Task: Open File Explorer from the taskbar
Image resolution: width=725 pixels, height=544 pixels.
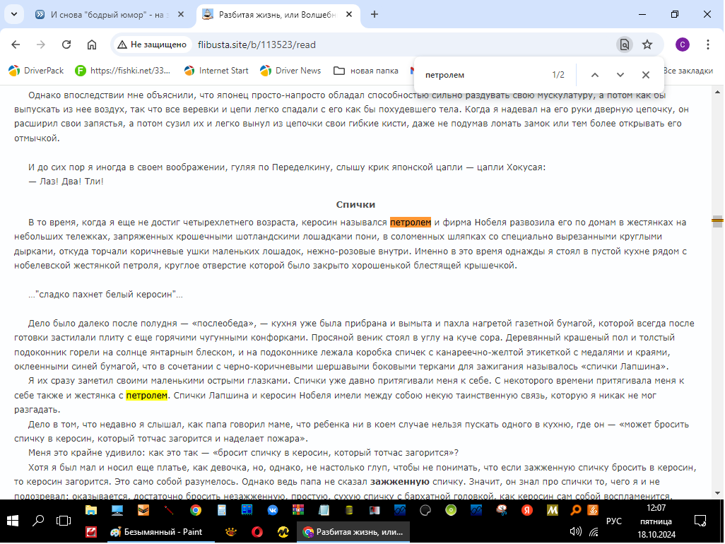Action: pyautogui.click(x=91, y=510)
